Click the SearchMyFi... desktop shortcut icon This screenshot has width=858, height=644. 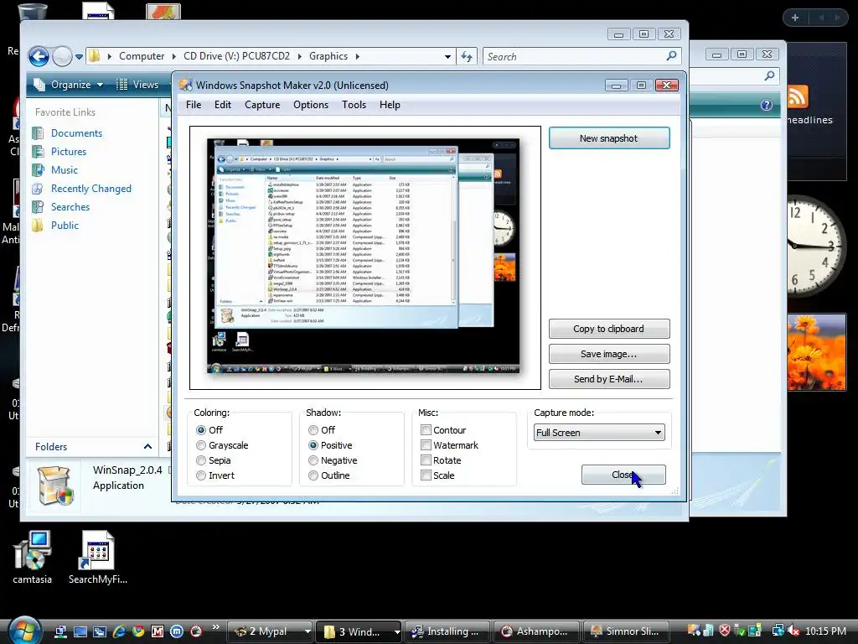click(x=97, y=552)
